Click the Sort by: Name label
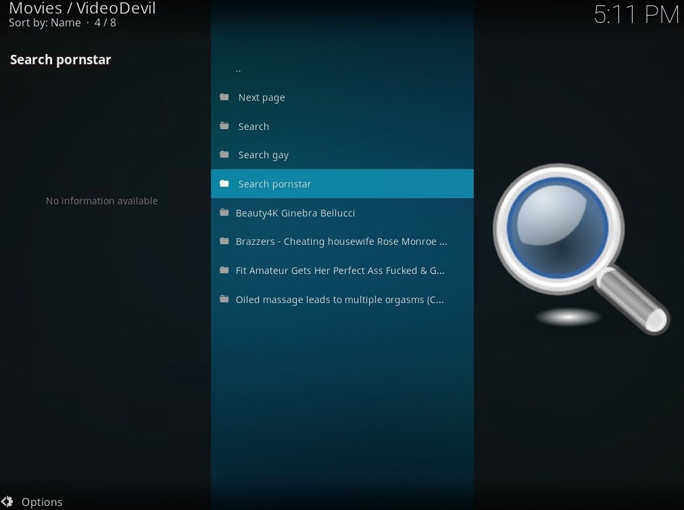Image resolution: width=684 pixels, height=510 pixels. (45, 23)
